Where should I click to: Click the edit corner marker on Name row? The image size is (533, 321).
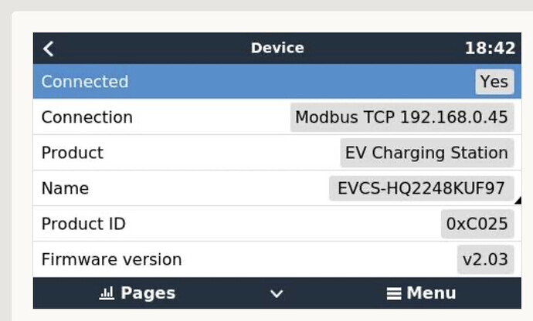[518, 201]
